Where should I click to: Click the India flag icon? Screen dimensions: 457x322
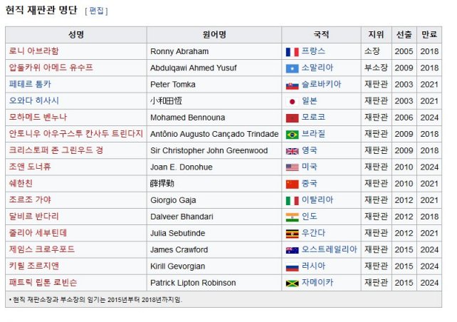click(292, 217)
